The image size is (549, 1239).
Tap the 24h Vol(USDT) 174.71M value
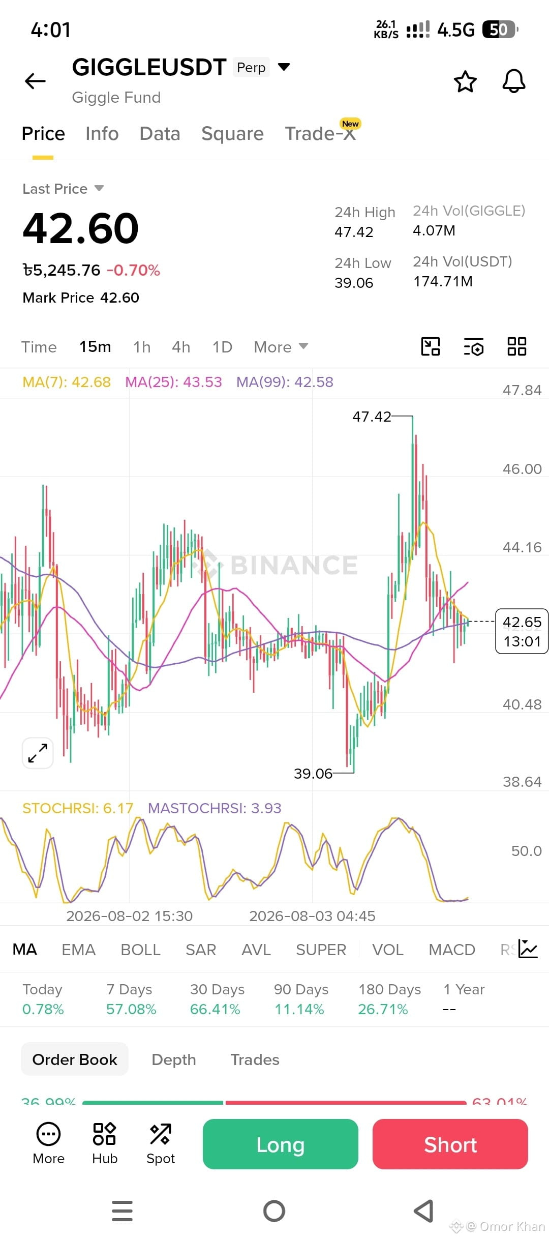click(x=443, y=281)
